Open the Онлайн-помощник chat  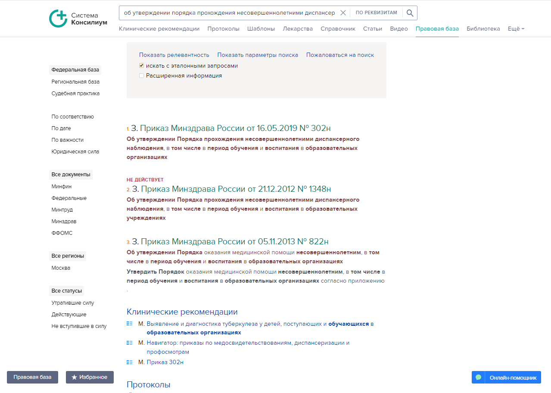[x=506, y=377]
